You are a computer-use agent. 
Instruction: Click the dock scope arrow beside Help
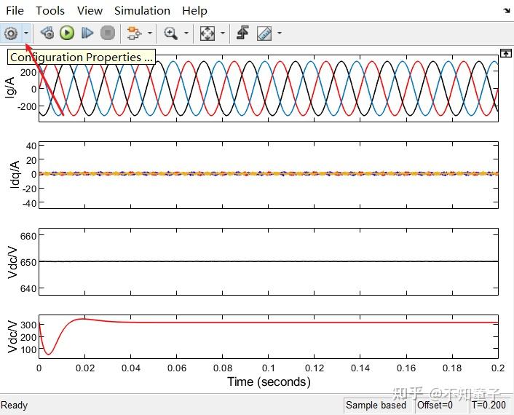point(507,11)
